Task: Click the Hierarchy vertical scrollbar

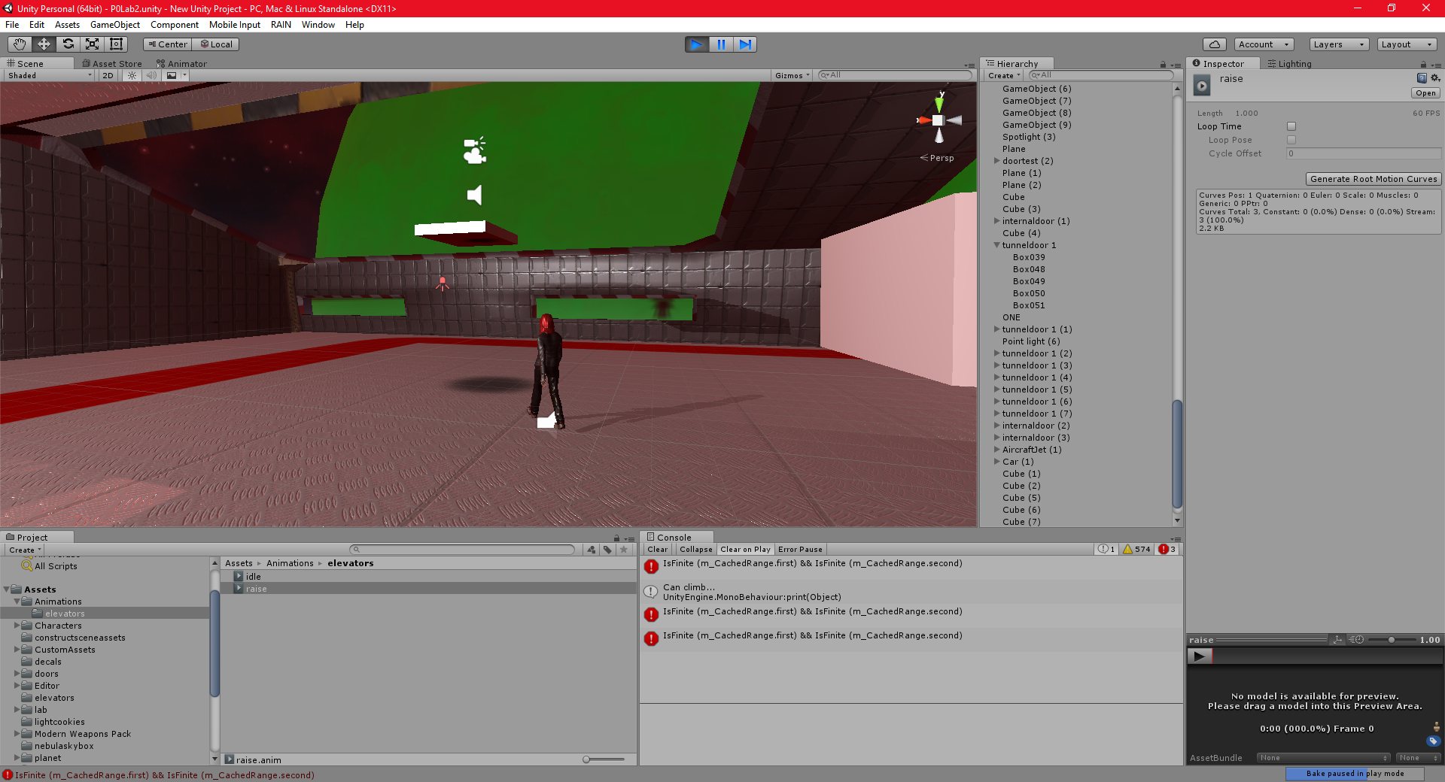Action: tap(1177, 455)
